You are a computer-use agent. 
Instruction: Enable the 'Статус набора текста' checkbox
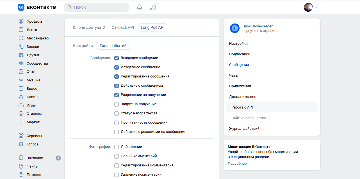point(117,114)
